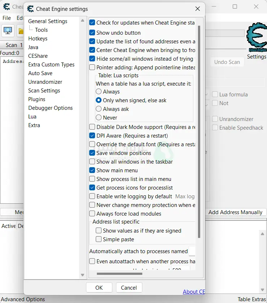Uncheck Show undo button
Image resolution: width=267 pixels, height=303 pixels.
coord(92,33)
